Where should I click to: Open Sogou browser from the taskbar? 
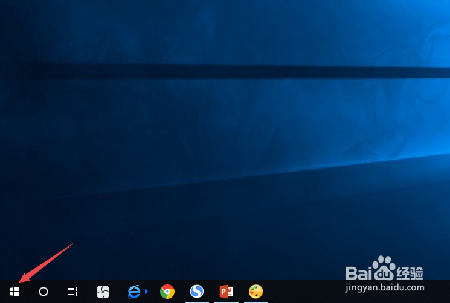coord(197,292)
